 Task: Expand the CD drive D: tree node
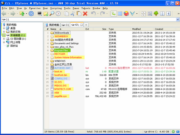point(4,39)
